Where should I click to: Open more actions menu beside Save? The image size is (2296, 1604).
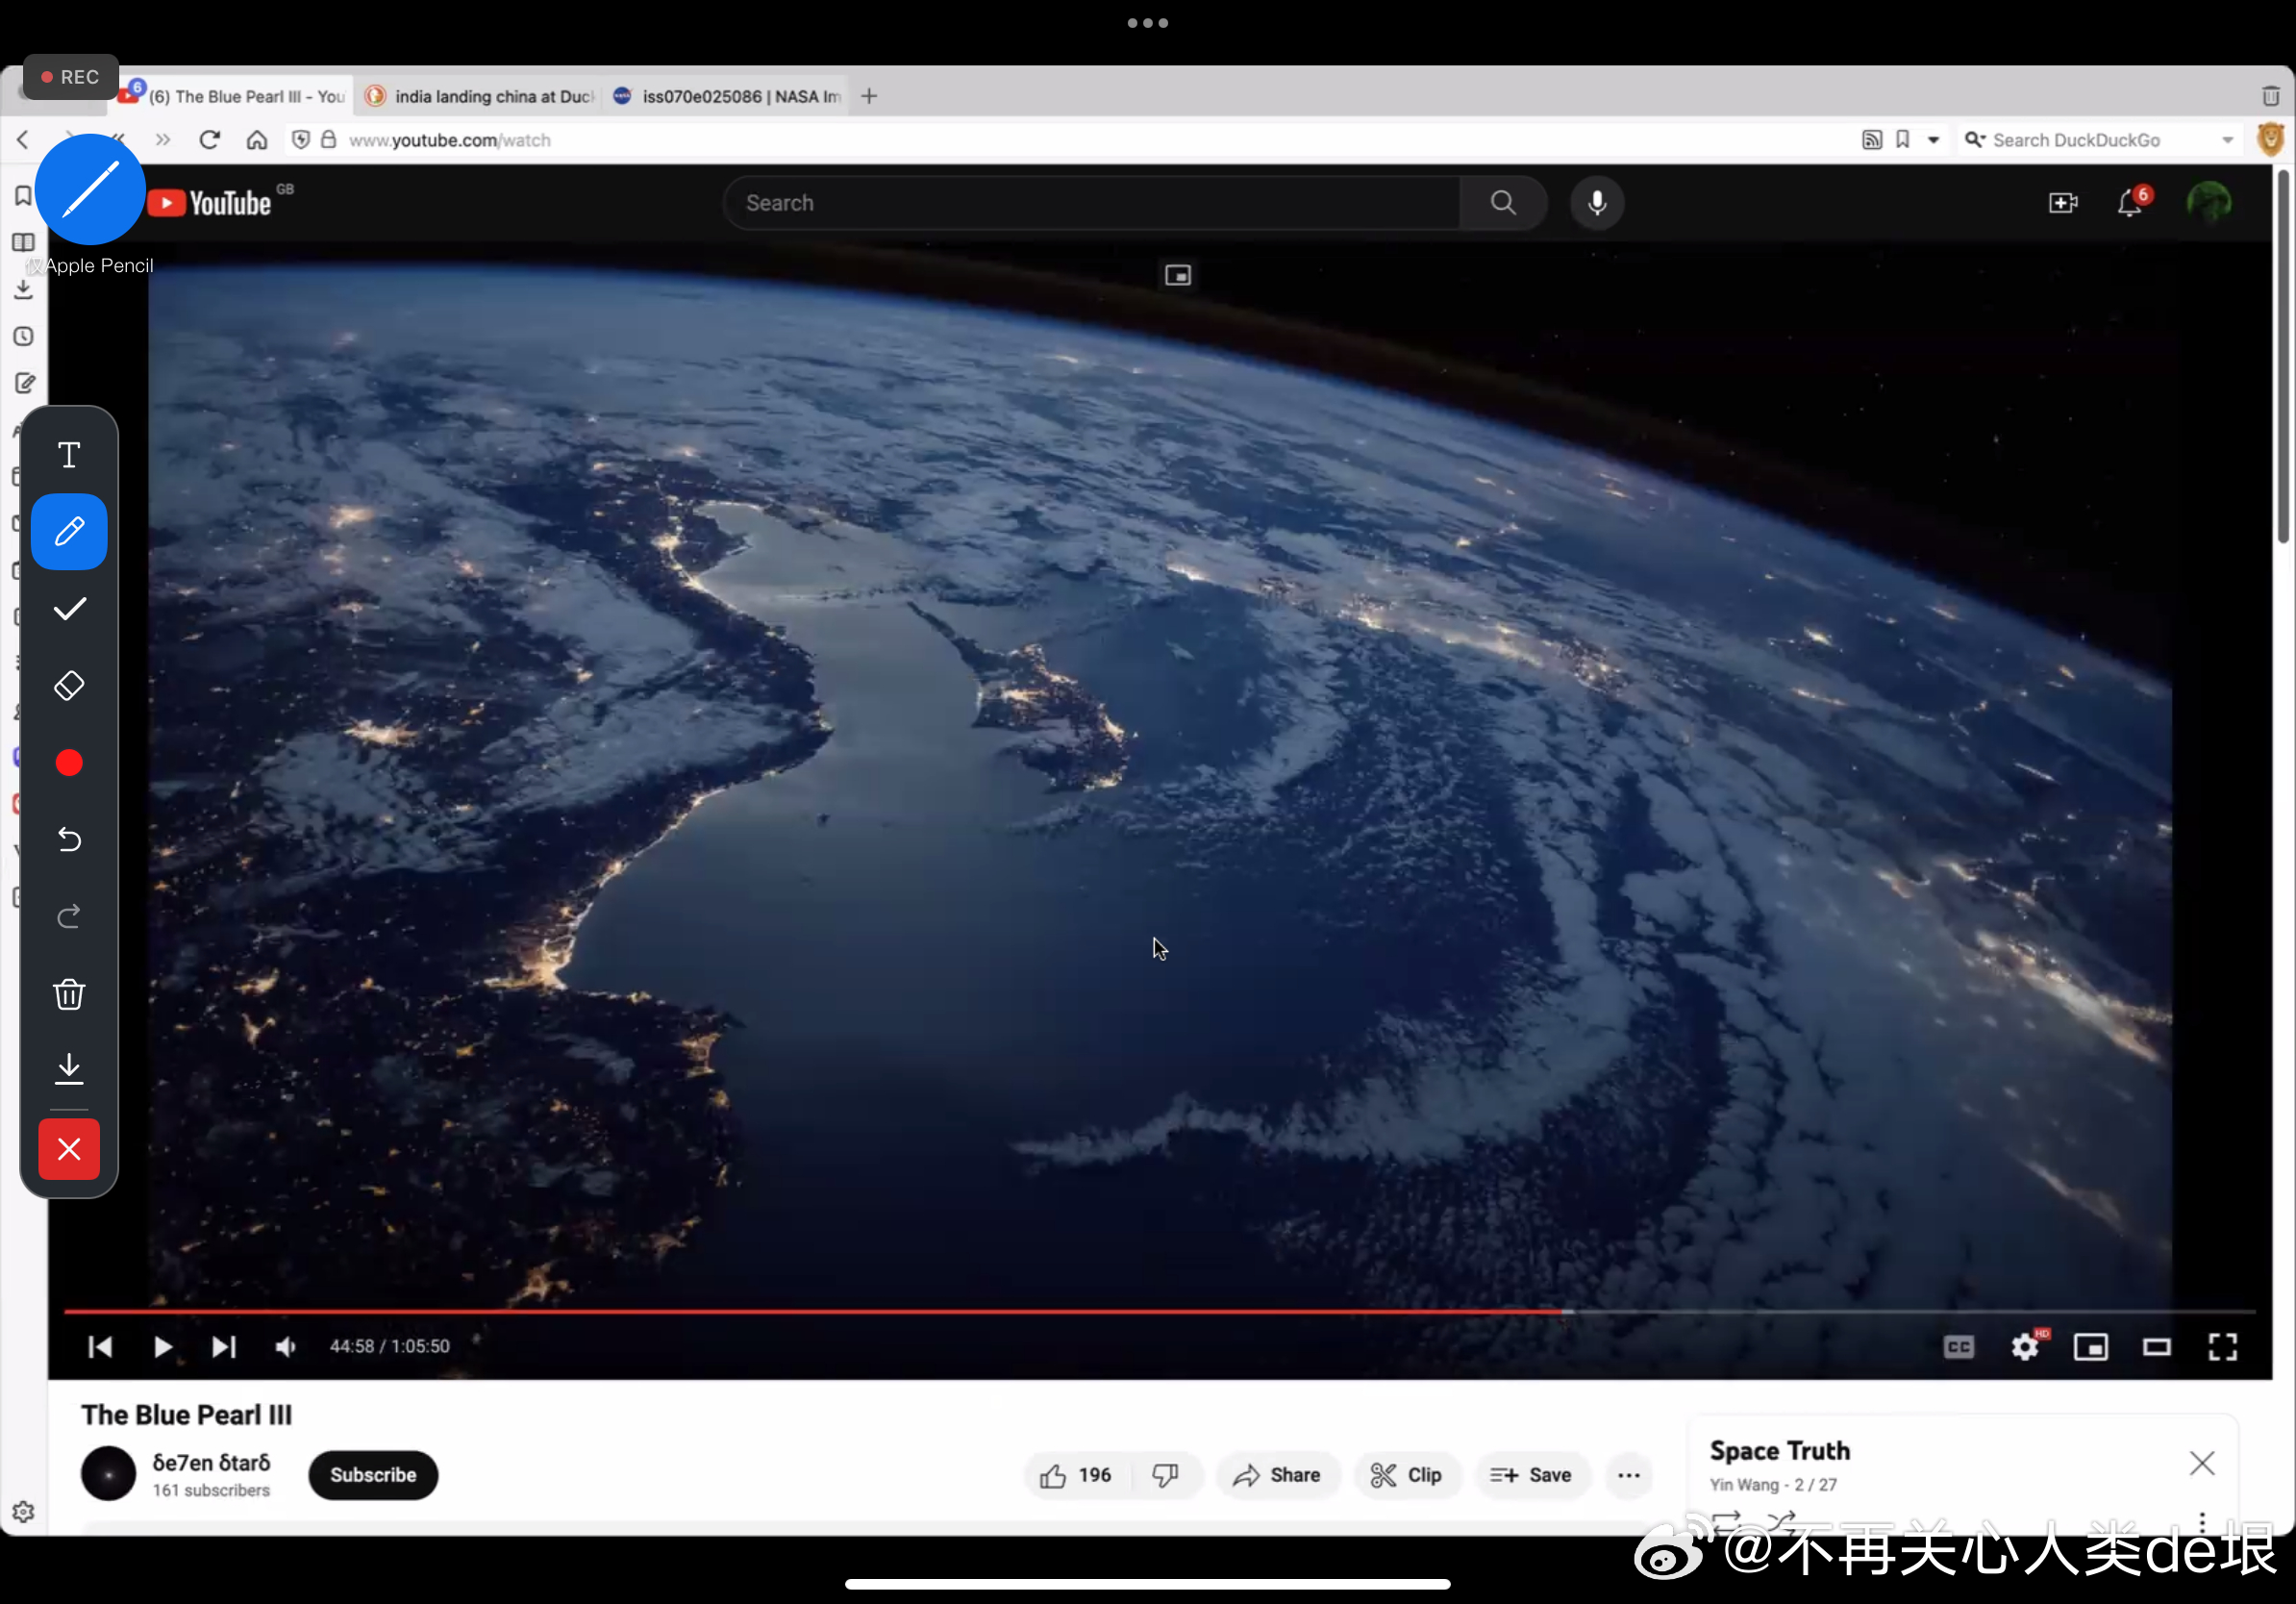click(x=1628, y=1475)
